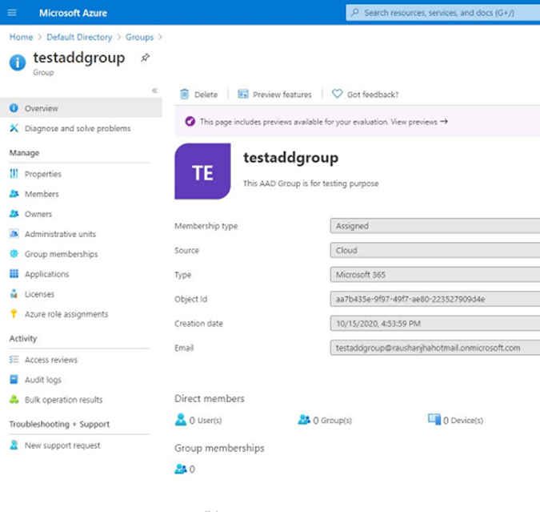540x512 pixels.
Task: Click the Bulk operation results icon
Action: coord(14,400)
